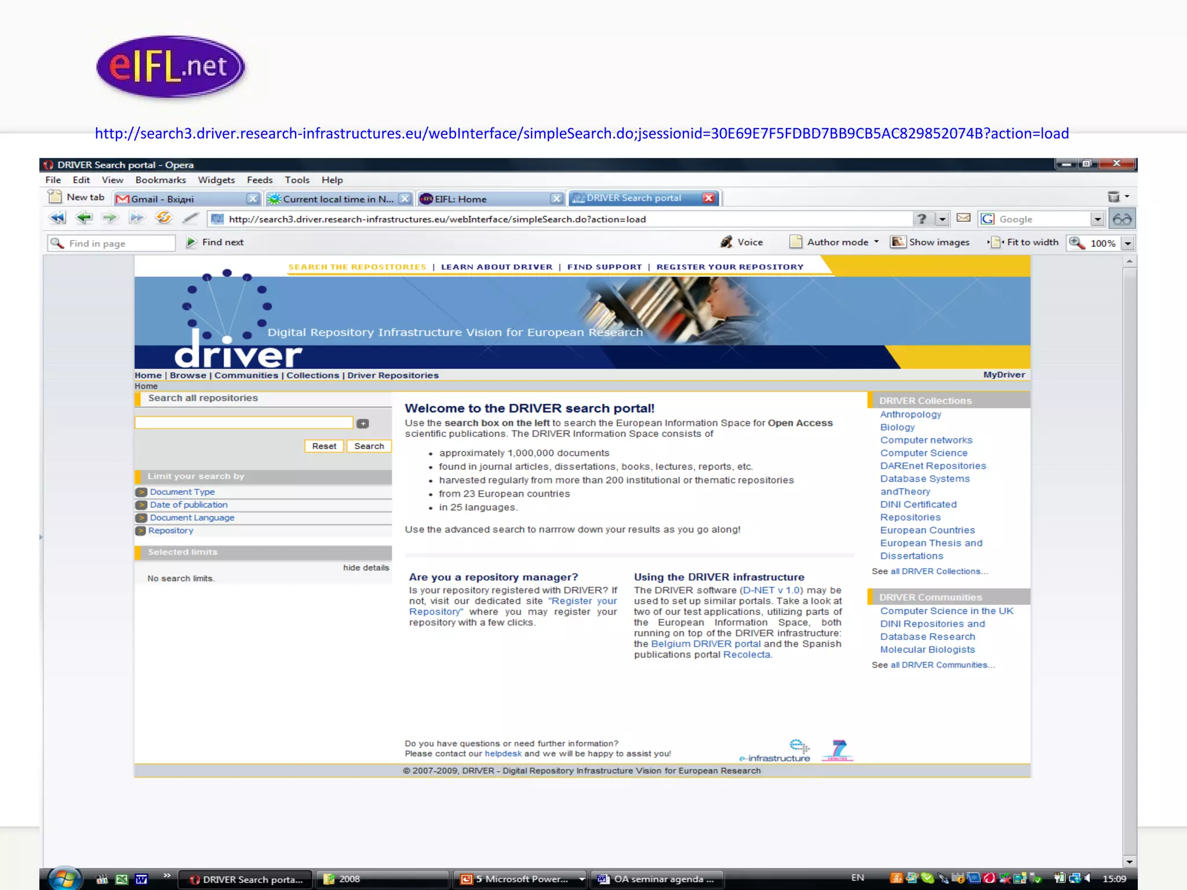Open the Tools menu
Viewport: 1187px width, 890px height.
tap(297, 180)
